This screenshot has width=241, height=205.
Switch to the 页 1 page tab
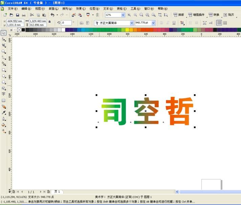(57, 191)
